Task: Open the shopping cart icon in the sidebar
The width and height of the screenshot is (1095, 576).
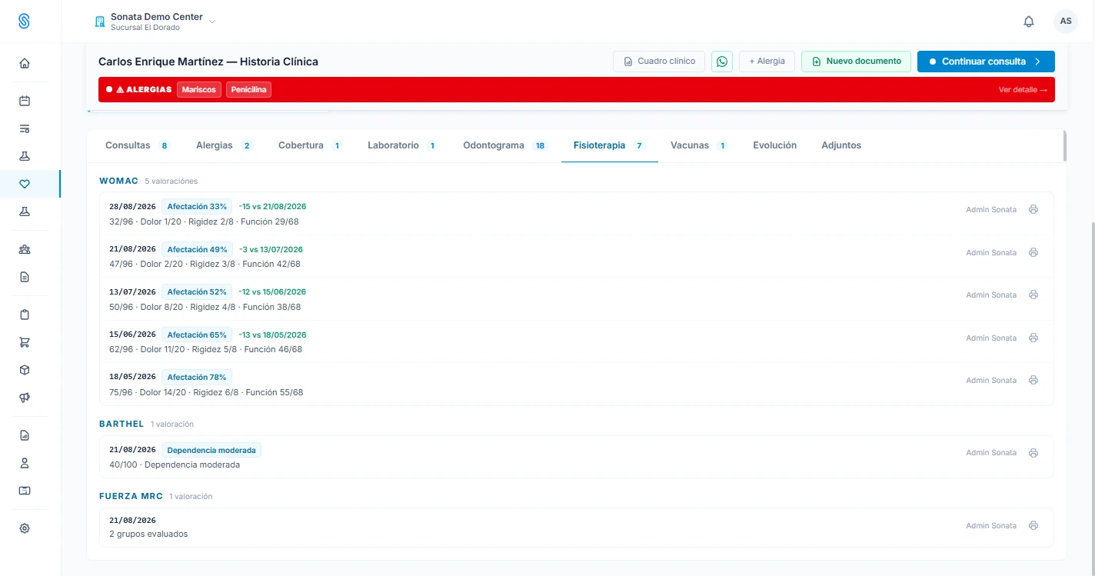Action: [x=25, y=342]
